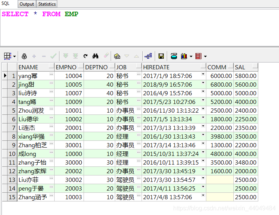The image size is (279, 215).
Task: Click the minus delete record icon
Action: 44,56
